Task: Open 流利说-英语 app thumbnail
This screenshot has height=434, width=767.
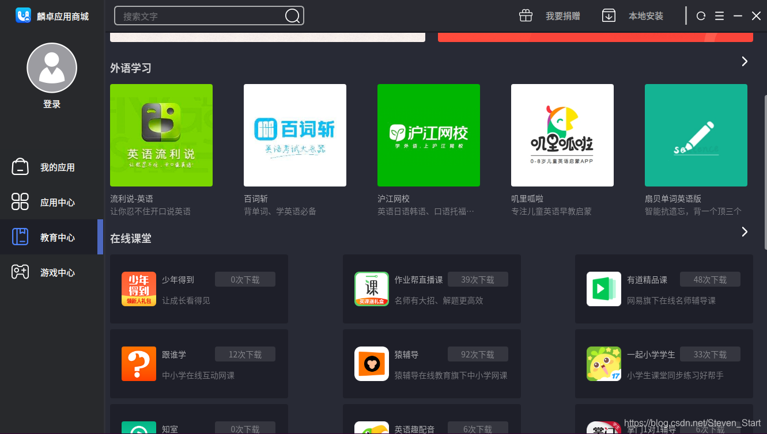Action: pyautogui.click(x=161, y=135)
